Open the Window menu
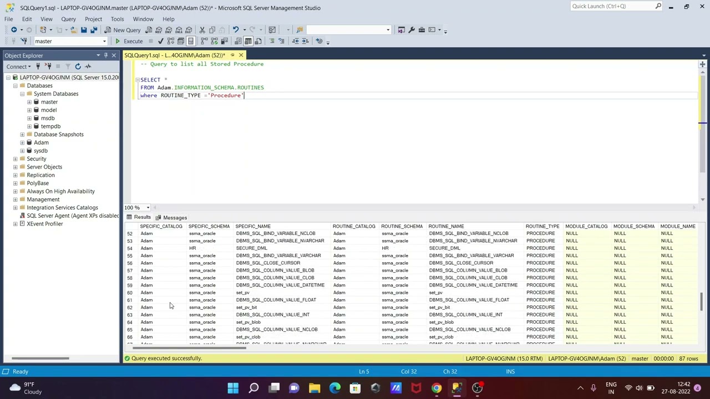This screenshot has width=710, height=399. (x=143, y=19)
